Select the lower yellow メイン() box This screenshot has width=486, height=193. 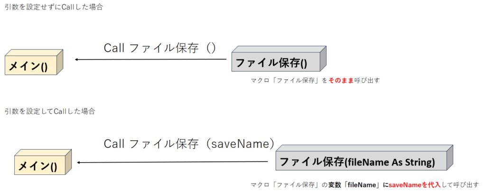[x=38, y=166]
